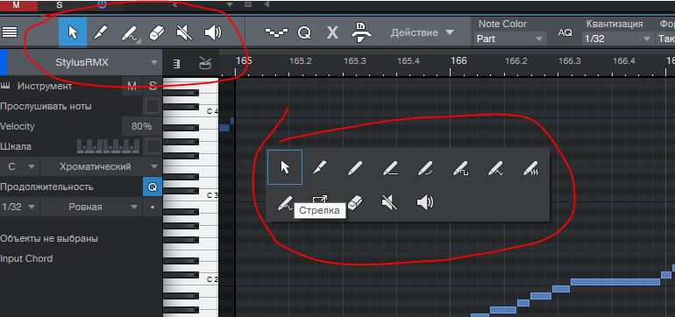Image resolution: width=675 pixels, height=317 pixels.
Task: Click the Продолжительность label
Action: pyautogui.click(x=47, y=187)
